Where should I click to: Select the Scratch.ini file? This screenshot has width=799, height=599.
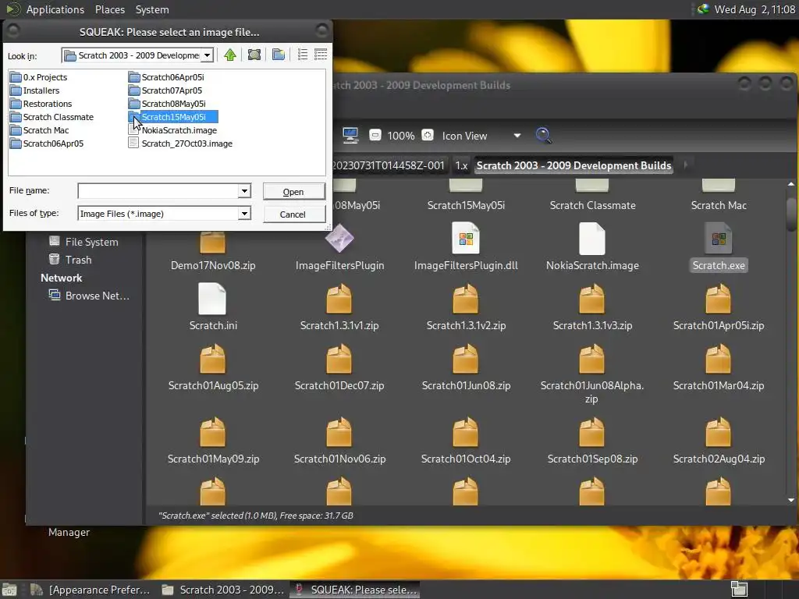213,307
